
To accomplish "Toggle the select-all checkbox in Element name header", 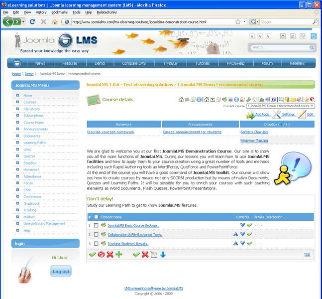I will pos(96,217).
